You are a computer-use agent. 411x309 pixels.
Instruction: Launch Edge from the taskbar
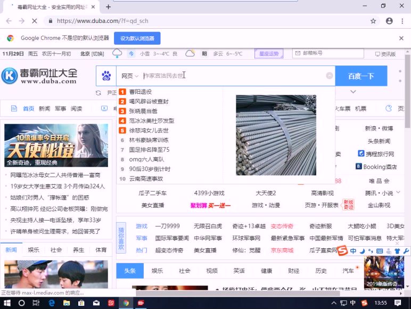tap(52, 303)
